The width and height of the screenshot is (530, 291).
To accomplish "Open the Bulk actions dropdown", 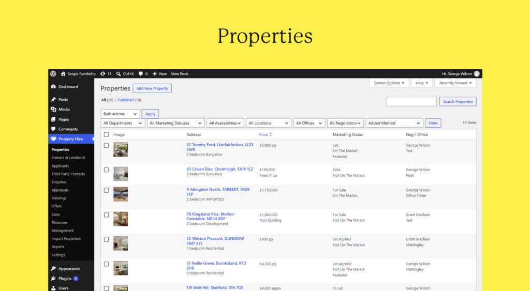I will [120, 114].
